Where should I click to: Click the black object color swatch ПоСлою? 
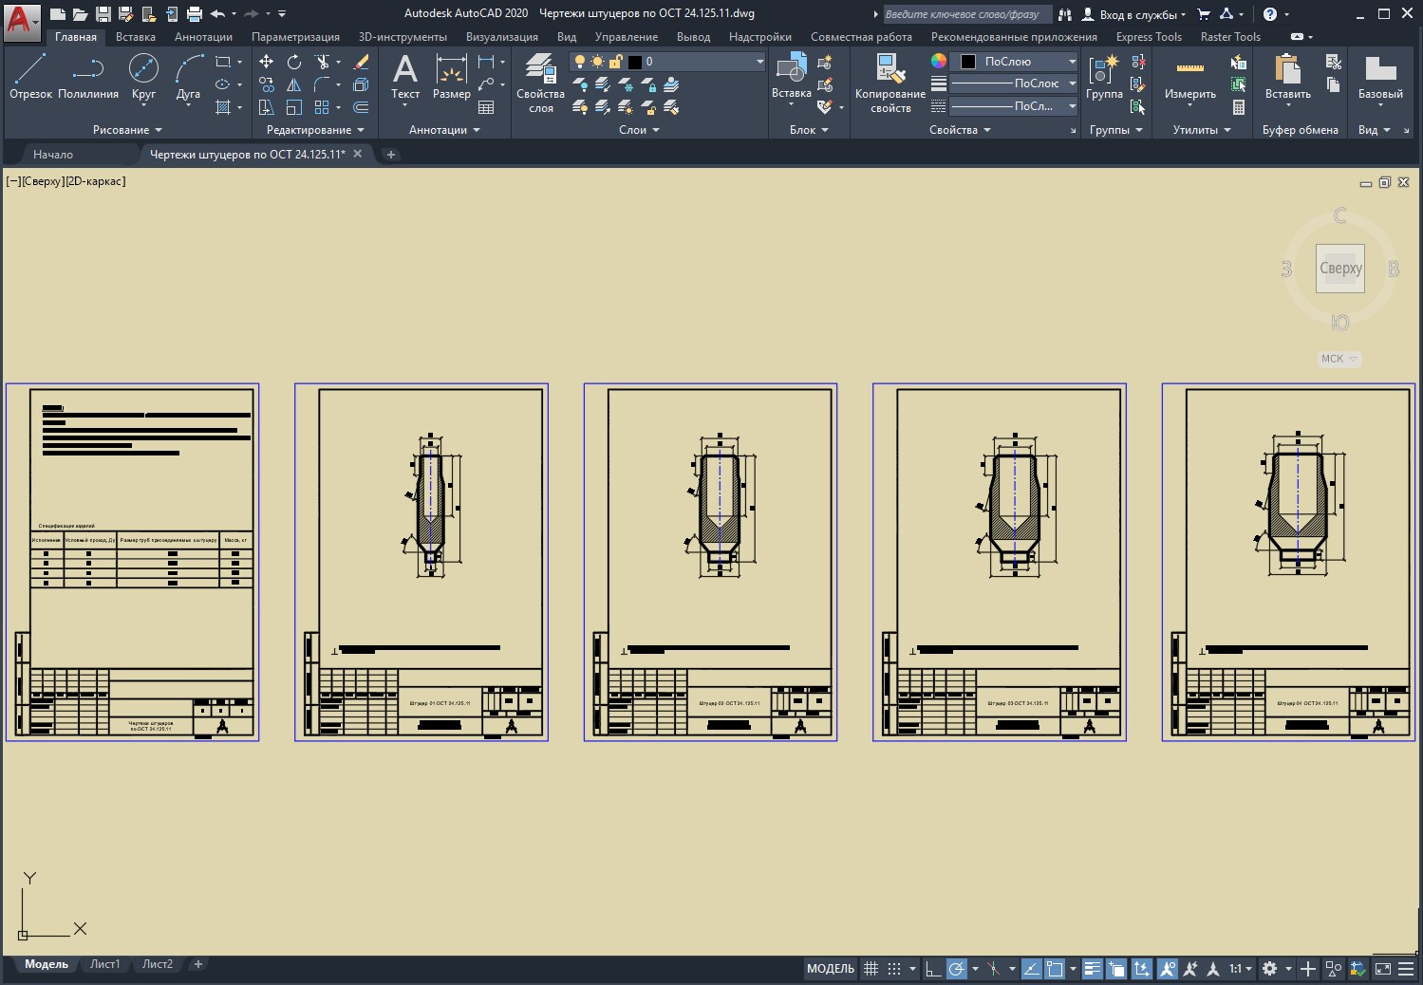click(968, 62)
